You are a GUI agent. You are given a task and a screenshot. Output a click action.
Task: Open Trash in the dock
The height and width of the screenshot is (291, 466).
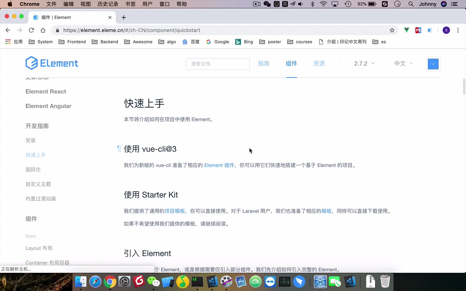click(x=385, y=282)
